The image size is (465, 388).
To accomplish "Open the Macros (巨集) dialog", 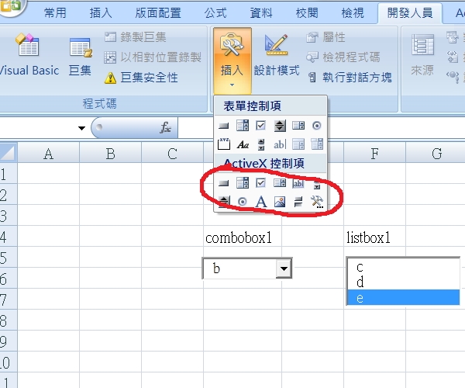I will tap(80, 57).
